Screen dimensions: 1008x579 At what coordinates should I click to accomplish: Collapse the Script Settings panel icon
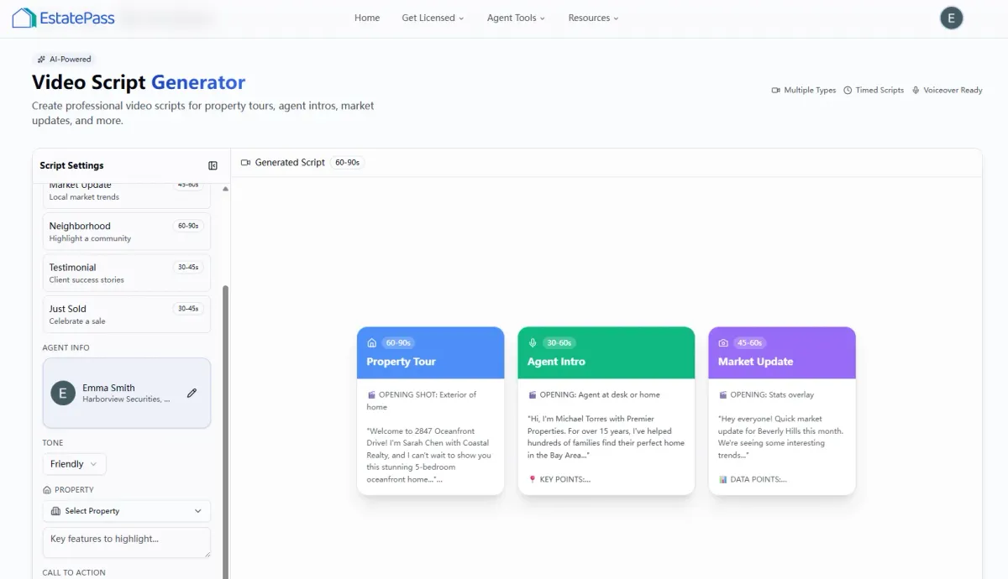(x=213, y=165)
